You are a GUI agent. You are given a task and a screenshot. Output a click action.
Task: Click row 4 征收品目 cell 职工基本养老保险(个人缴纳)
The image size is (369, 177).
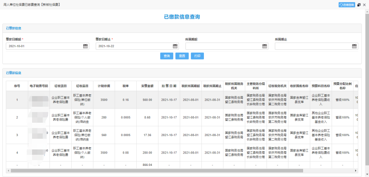[x=82, y=153]
